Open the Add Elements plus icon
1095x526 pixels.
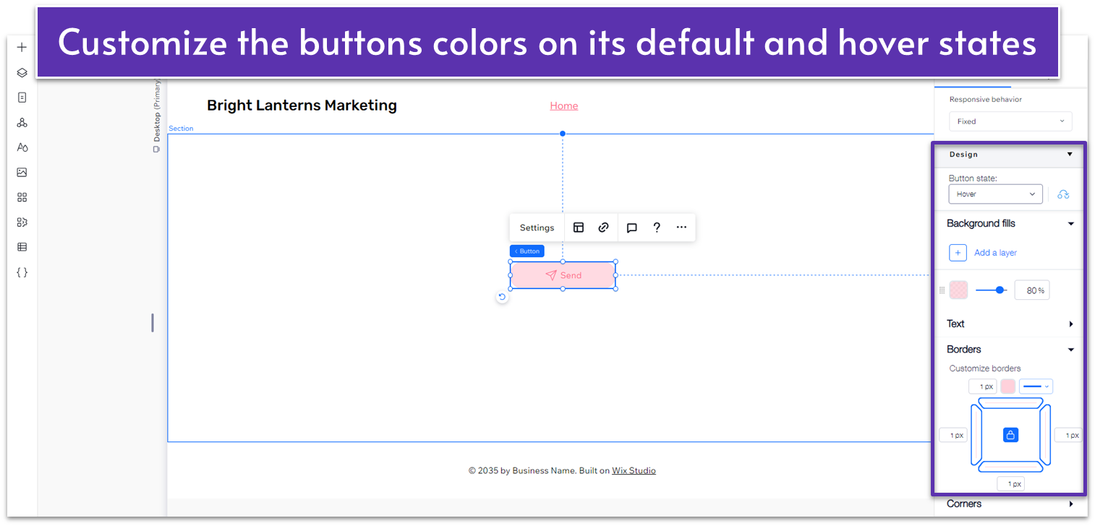click(x=22, y=48)
